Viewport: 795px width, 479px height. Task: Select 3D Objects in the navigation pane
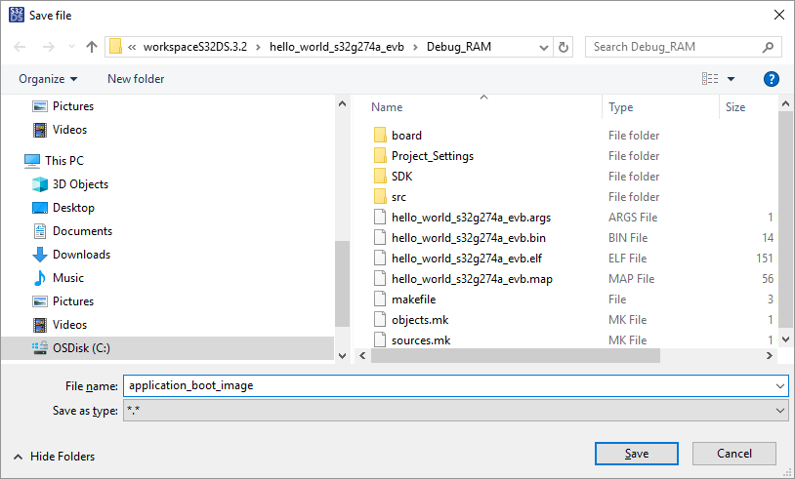pyautogui.click(x=80, y=184)
